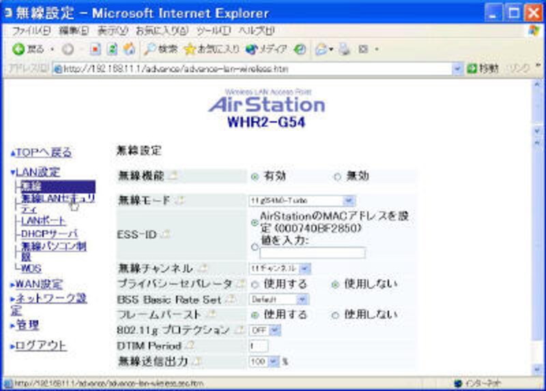Open the Media (メディア) toolbar button

266,49
